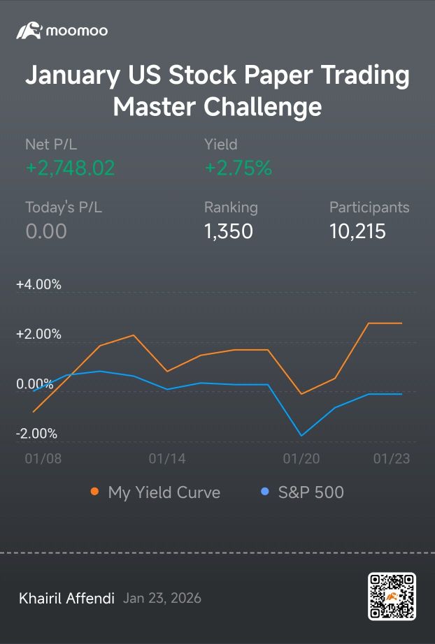Select the S&P 500 legend label
Viewport: 435px width, 644px height.
(x=311, y=492)
